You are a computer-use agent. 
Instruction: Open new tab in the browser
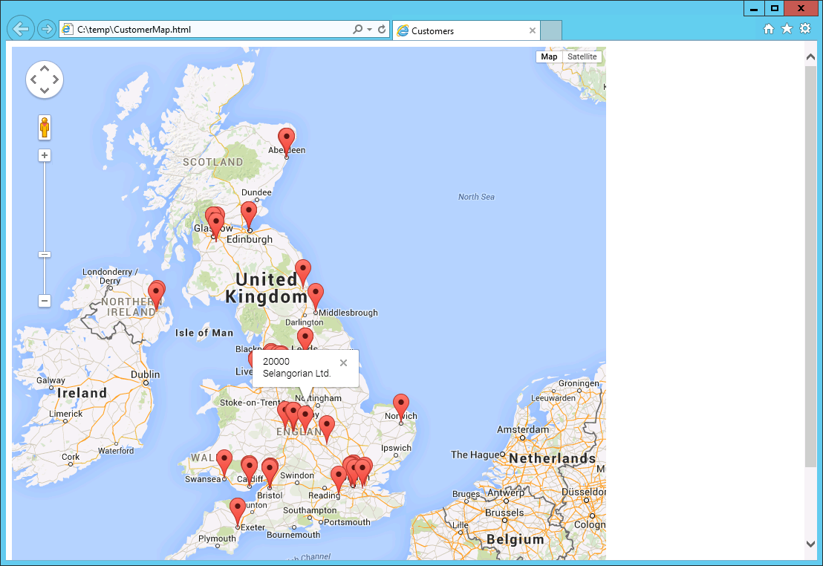pos(551,31)
